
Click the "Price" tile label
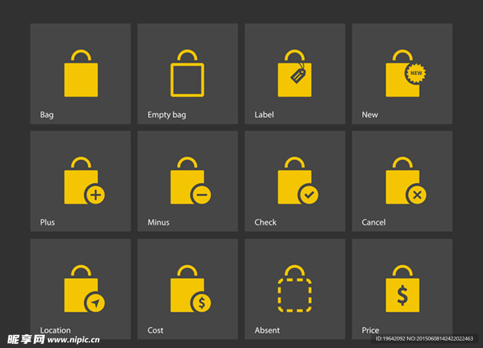coord(370,330)
